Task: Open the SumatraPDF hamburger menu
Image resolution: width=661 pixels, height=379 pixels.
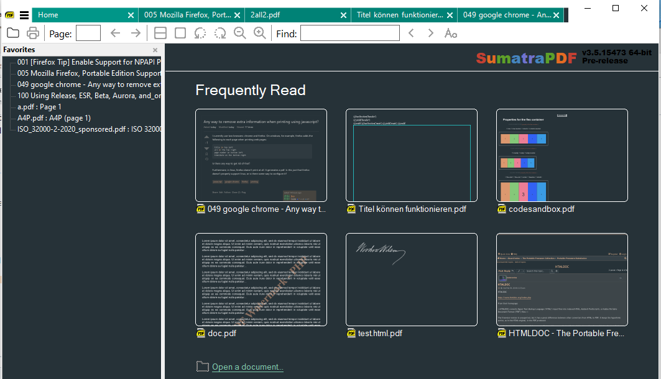Action: [23, 15]
